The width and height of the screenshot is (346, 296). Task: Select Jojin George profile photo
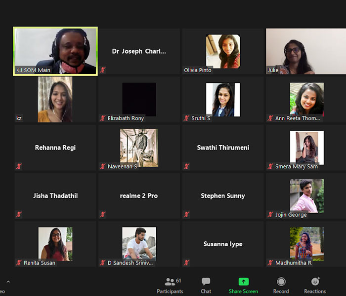coord(307,196)
